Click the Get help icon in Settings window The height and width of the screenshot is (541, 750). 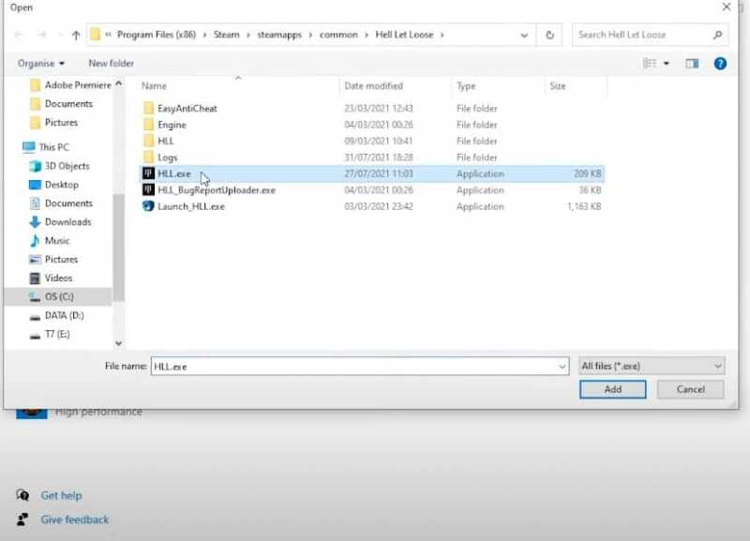click(x=22, y=495)
